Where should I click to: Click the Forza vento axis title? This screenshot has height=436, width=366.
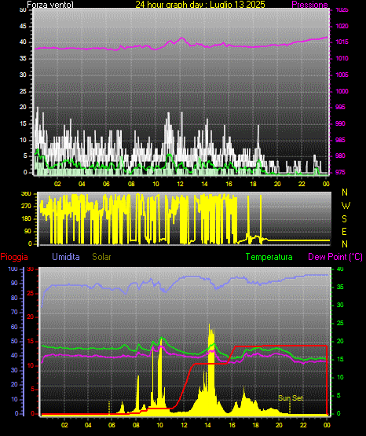[x=50, y=5]
